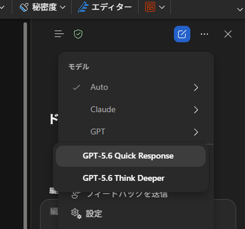The image size is (245, 229).
Task: Click the orange grid add-ins icon
Action: (x=150, y=7)
